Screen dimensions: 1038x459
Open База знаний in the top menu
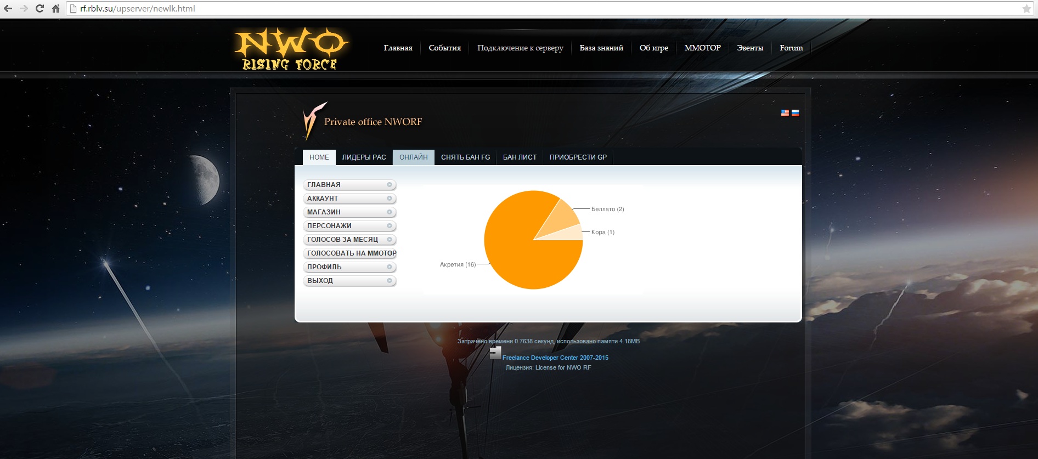tap(601, 48)
